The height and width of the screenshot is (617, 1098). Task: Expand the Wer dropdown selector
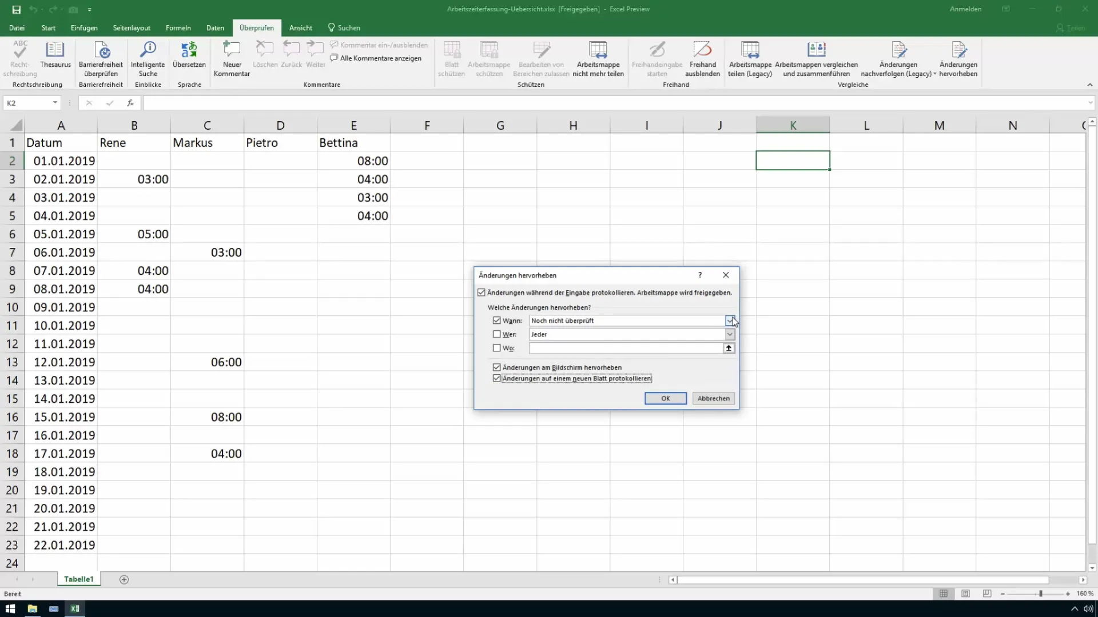click(729, 334)
